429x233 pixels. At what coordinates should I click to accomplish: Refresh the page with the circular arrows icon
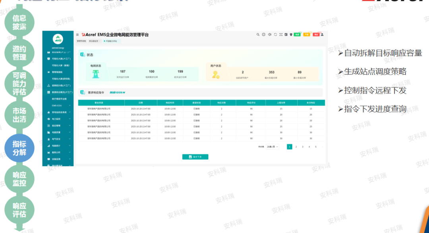(x=275, y=35)
